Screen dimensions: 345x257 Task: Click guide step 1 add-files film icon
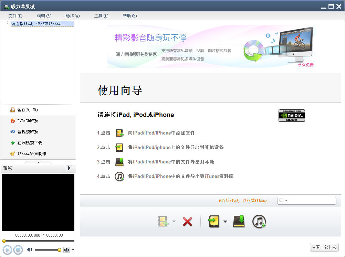[x=119, y=133]
